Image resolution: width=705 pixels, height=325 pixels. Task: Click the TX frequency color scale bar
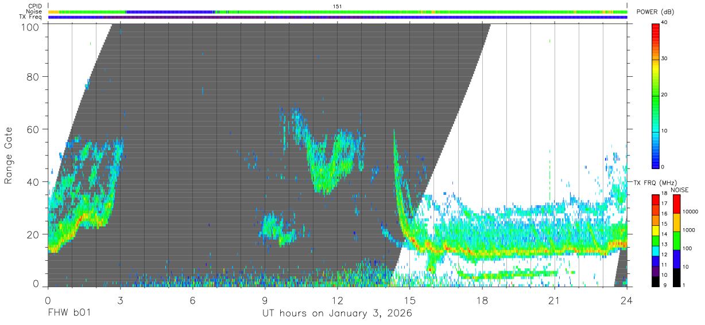tap(655, 241)
